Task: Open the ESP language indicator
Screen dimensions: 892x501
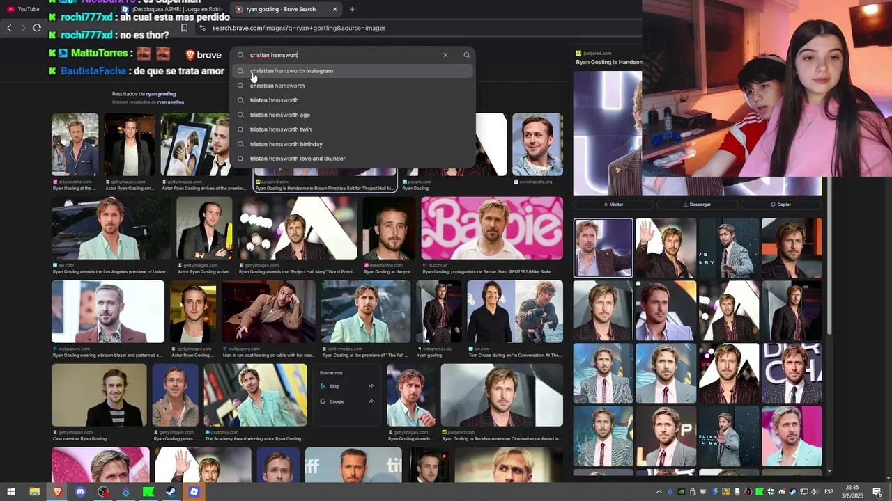Action: coord(829,492)
